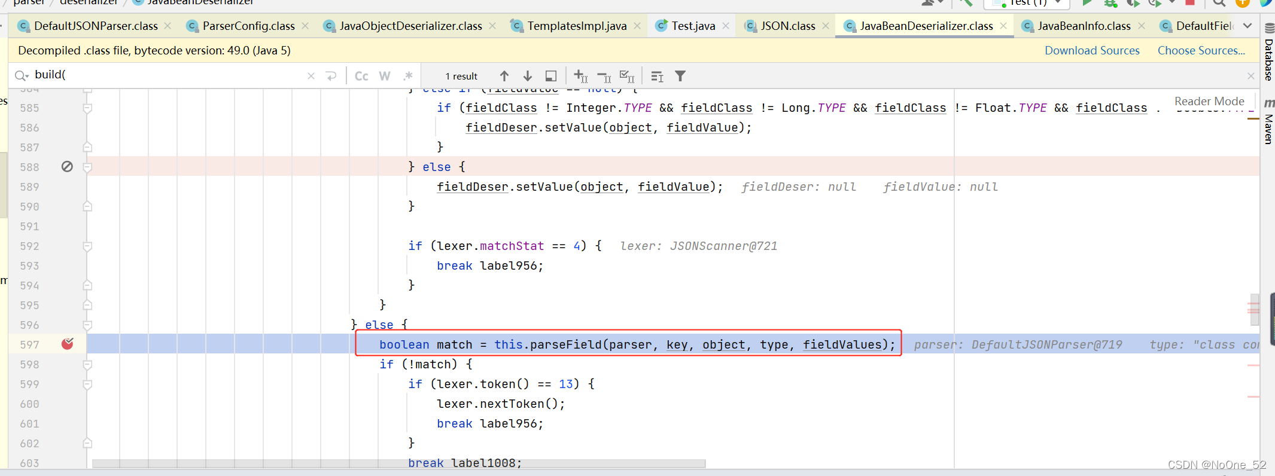Collapse the if block at line 599
Screen dimensions: 1275x476
[x=87, y=385]
